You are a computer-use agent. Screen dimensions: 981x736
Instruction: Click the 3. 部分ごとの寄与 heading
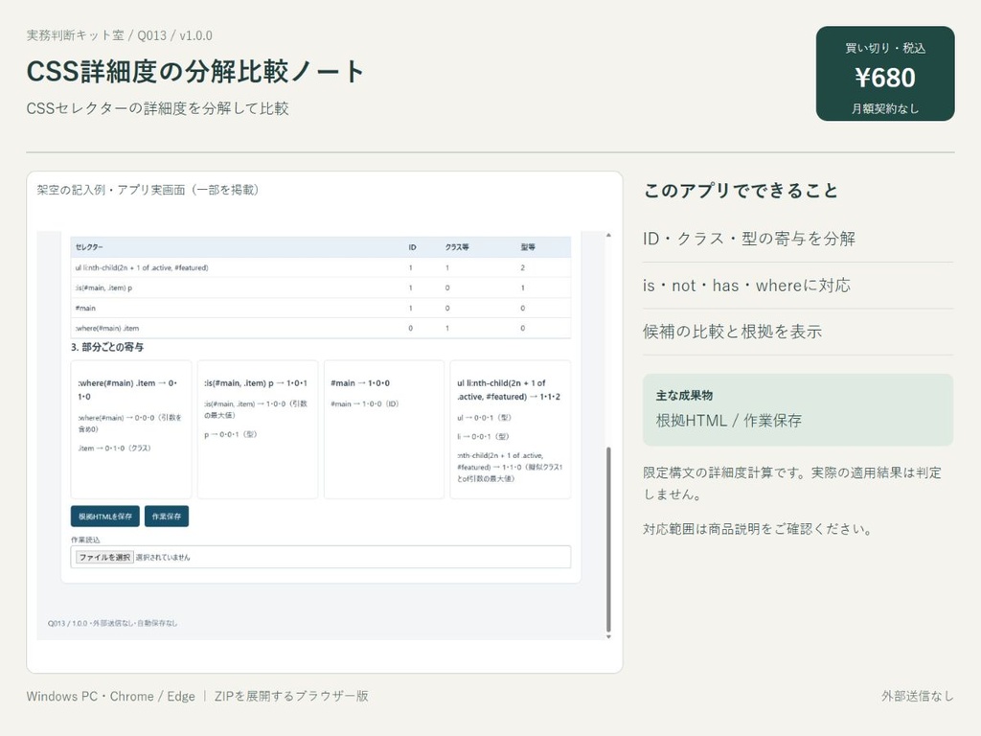pyautogui.click(x=107, y=347)
